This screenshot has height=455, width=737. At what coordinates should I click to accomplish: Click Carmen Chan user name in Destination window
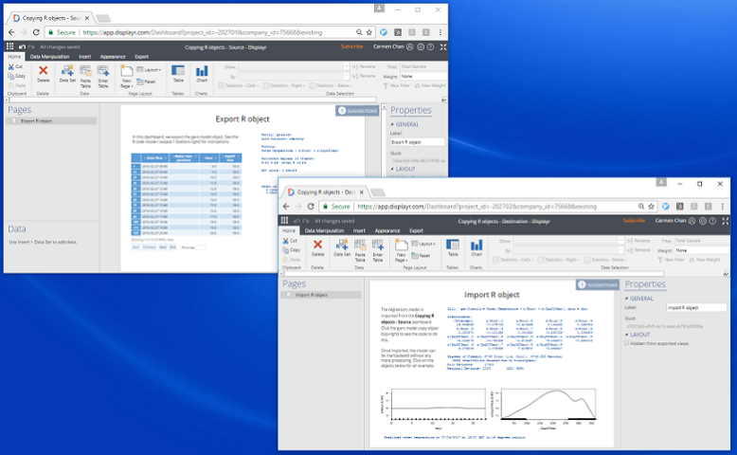tap(671, 221)
